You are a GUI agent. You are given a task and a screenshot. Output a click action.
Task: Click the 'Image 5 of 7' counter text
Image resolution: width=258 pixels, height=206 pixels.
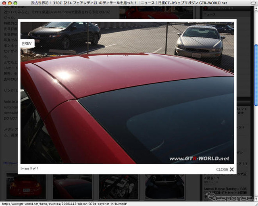pyautogui.click(x=29, y=169)
